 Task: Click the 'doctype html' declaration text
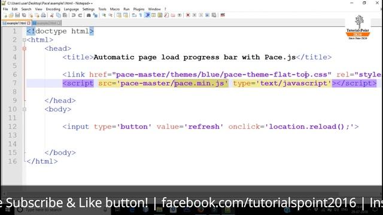[x=62, y=31]
